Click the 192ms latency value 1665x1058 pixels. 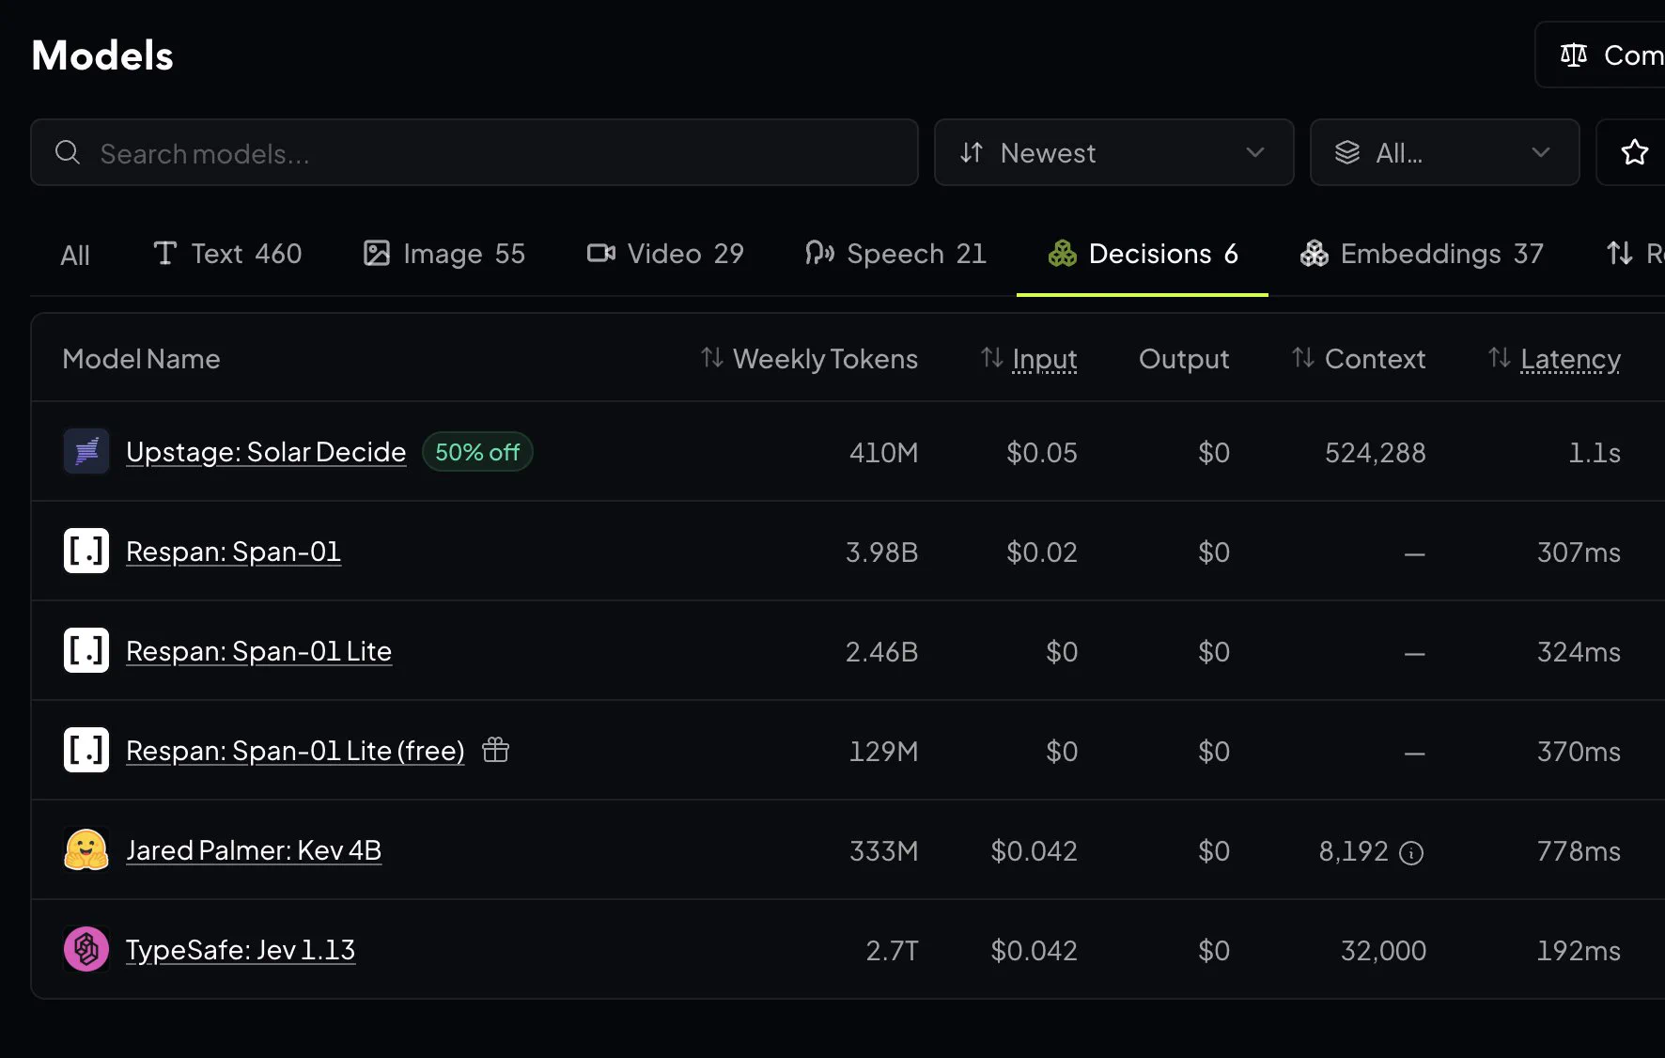tap(1579, 951)
